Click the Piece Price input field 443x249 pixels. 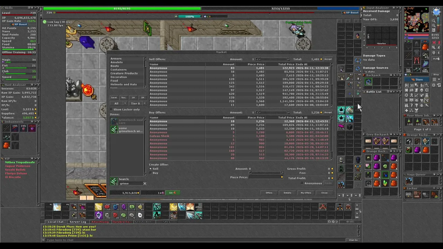click(266, 177)
